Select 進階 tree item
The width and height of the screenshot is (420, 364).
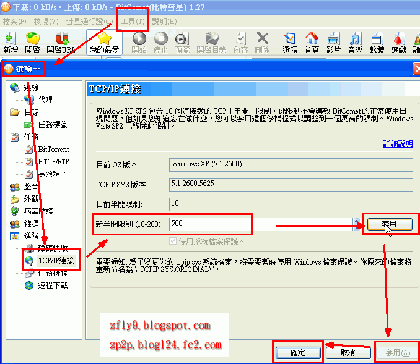pos(31,235)
